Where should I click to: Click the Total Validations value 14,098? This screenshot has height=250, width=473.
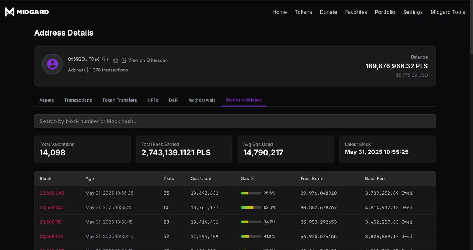pyautogui.click(x=52, y=153)
